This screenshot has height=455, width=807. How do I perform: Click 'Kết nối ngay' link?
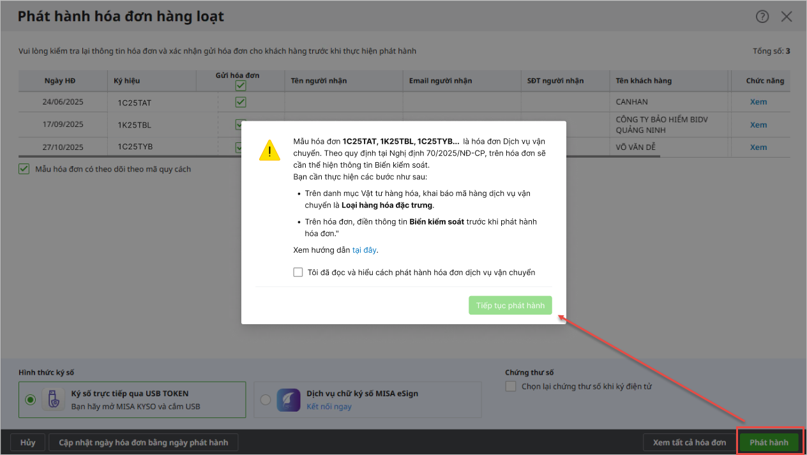pyautogui.click(x=329, y=407)
